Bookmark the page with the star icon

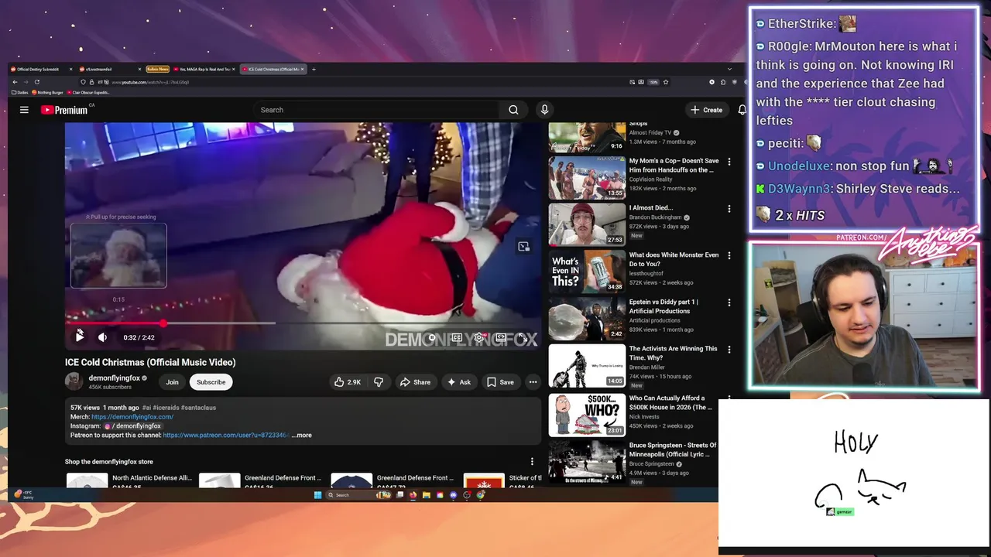point(666,82)
